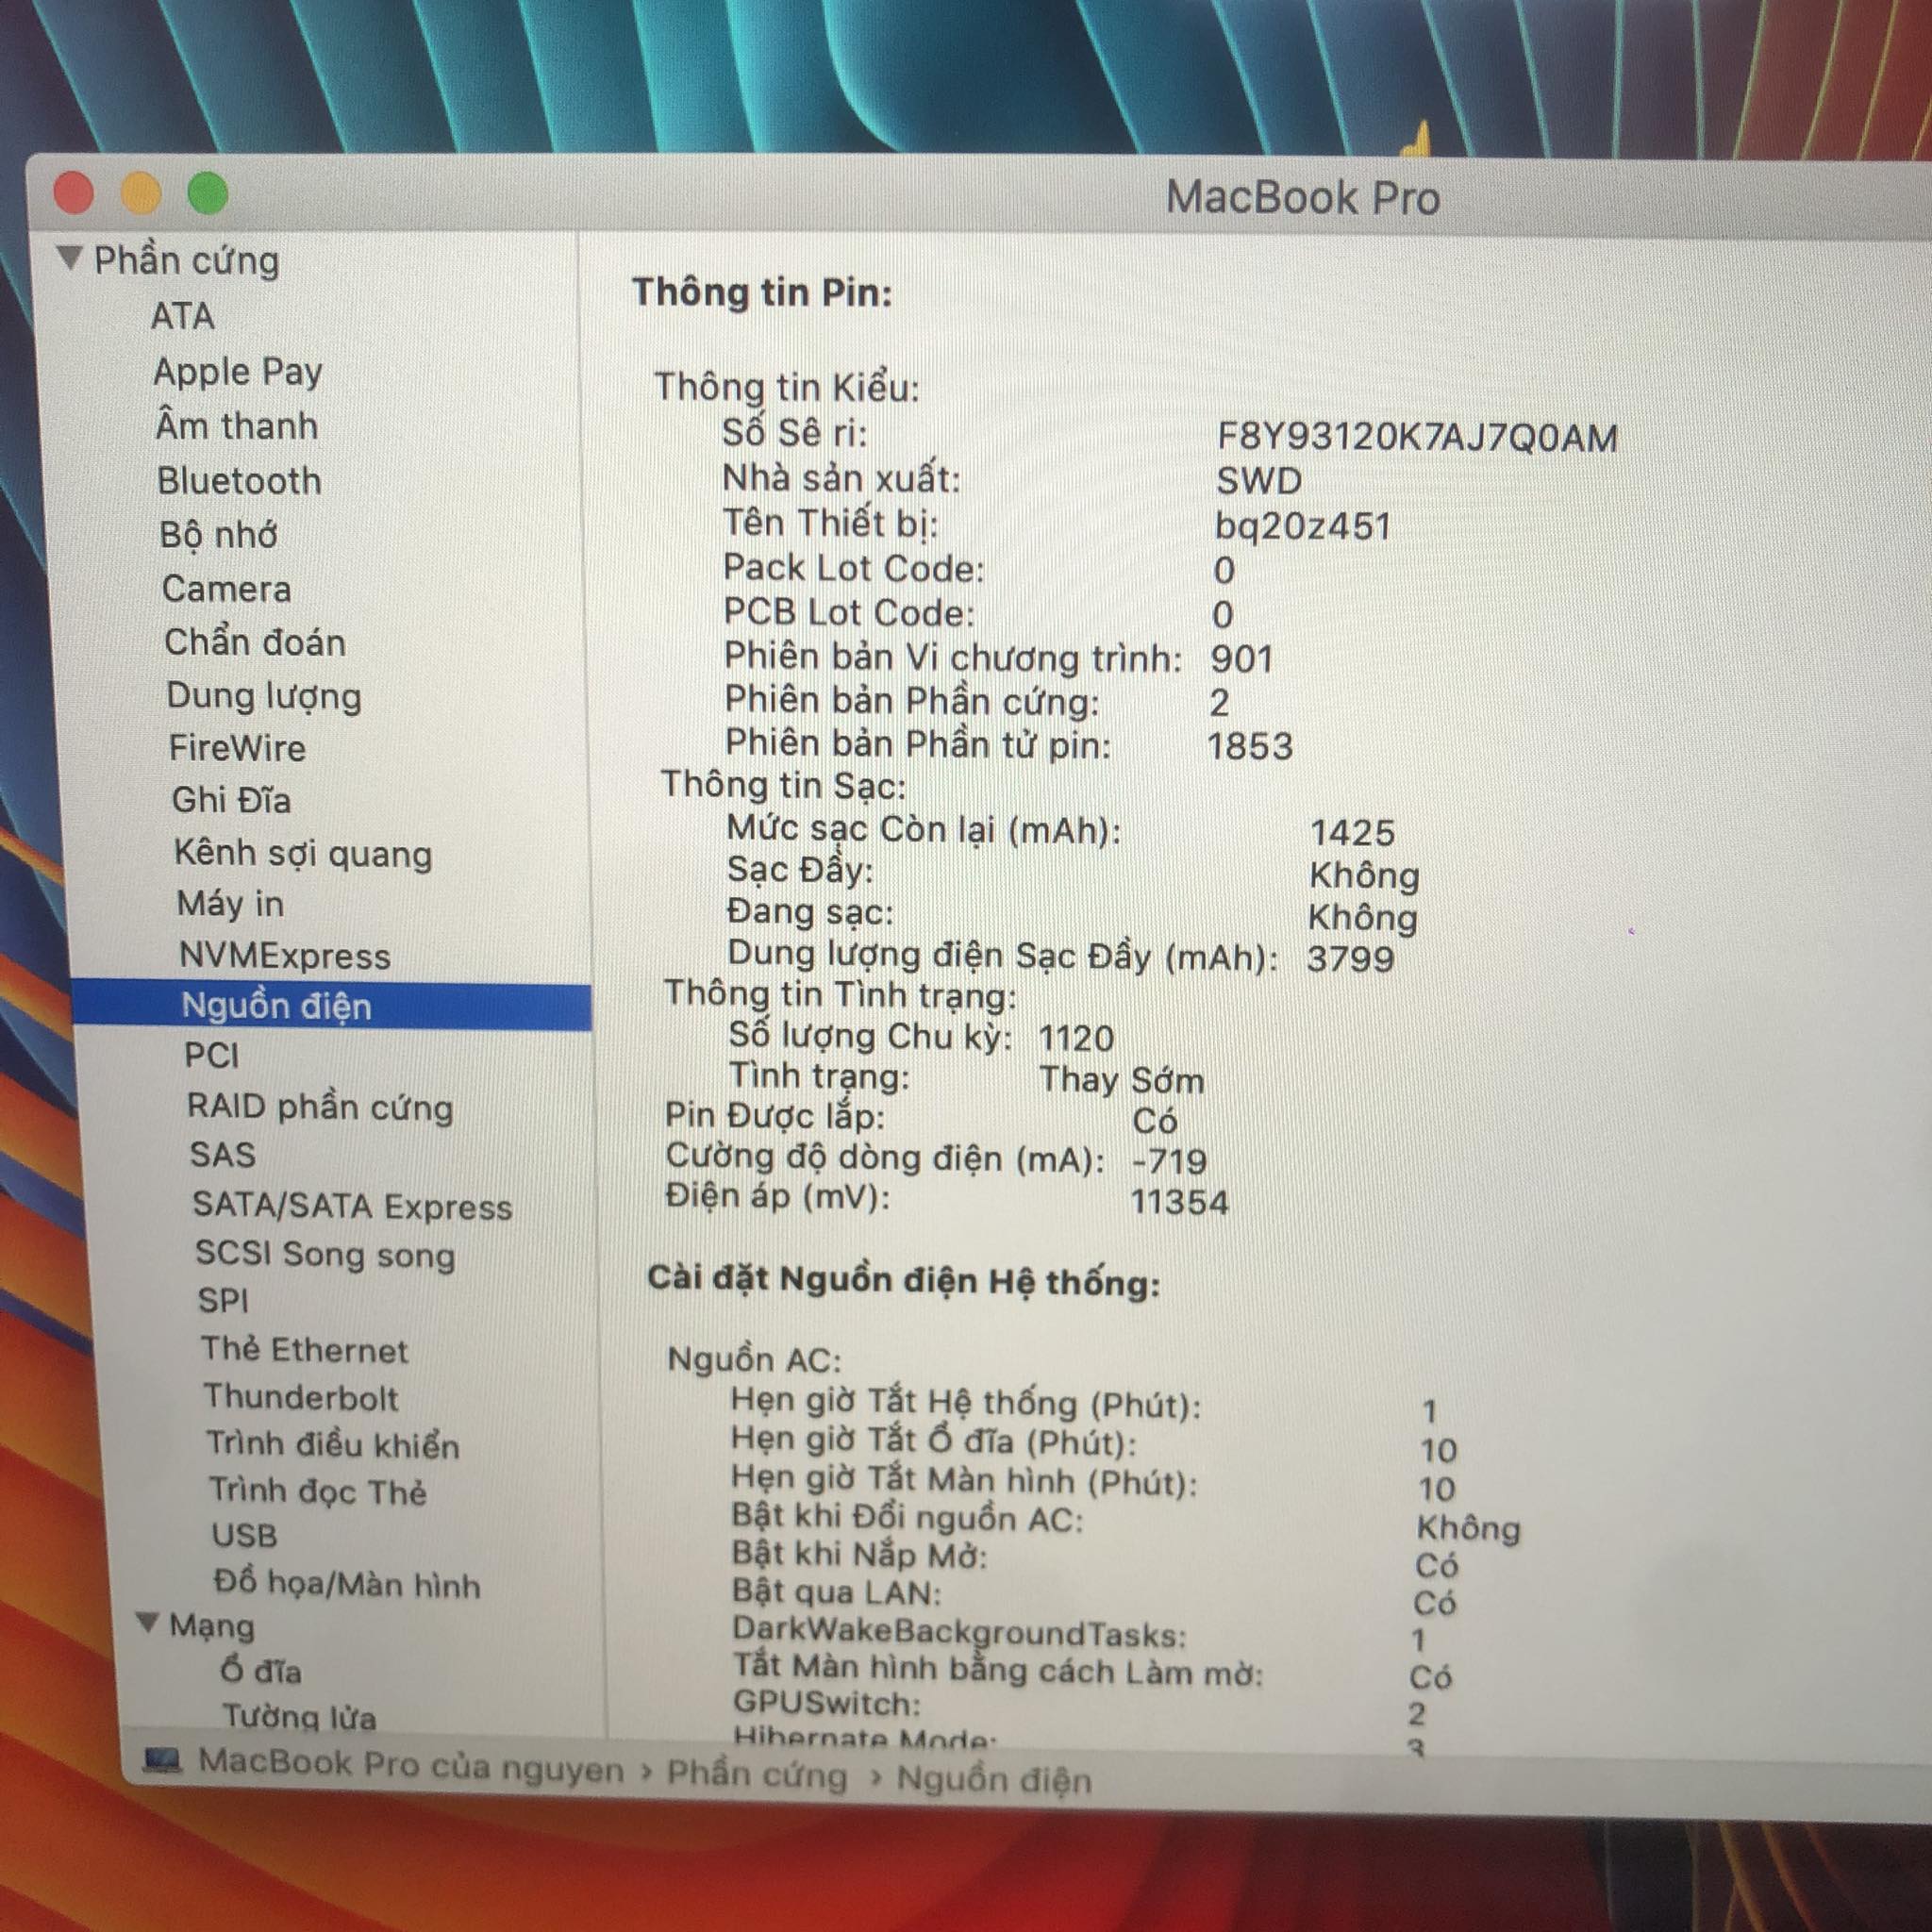
Task: Click the red close window button
Action: (74, 193)
